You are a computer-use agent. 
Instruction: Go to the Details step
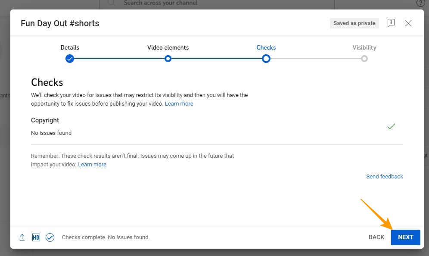70,47
